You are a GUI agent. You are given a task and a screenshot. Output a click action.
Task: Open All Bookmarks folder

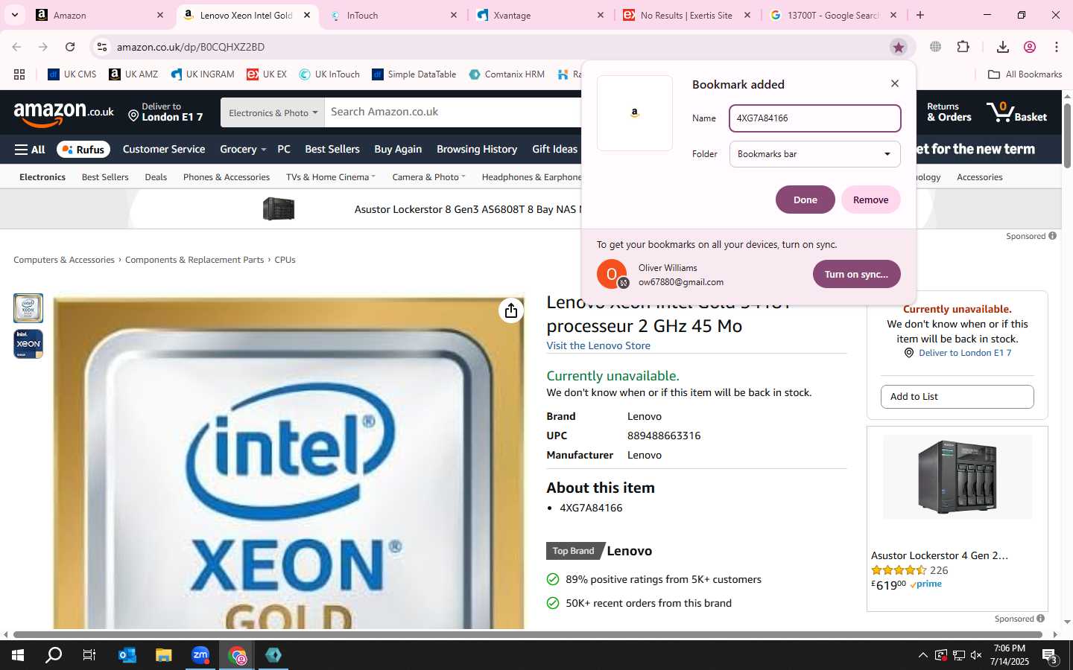1025,74
